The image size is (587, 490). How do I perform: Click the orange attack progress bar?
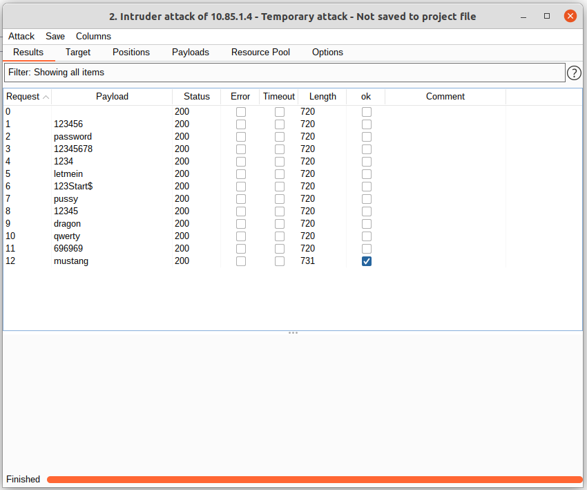[x=314, y=480]
